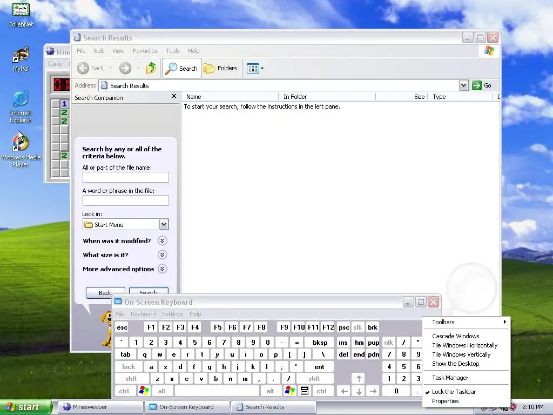
Task: Open Settings menu in On-Screen Keyboard
Action: coord(172,314)
